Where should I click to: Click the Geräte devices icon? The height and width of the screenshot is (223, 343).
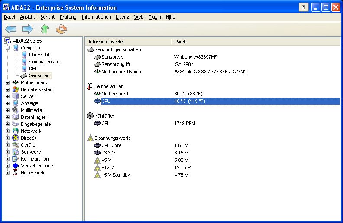[x=16, y=145]
